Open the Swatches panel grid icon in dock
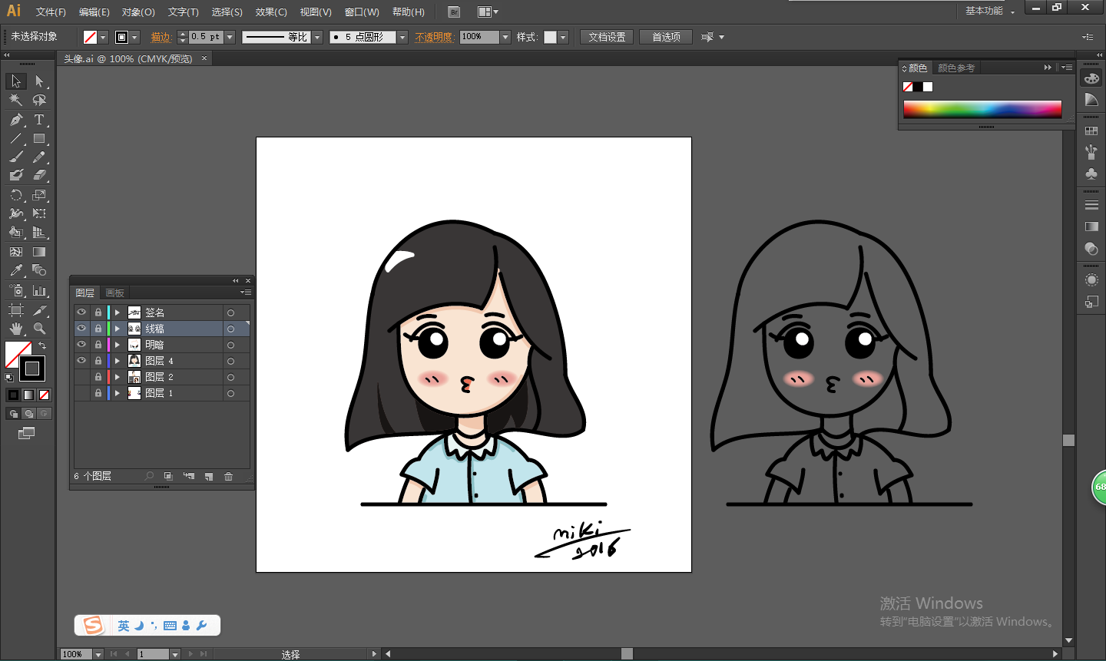The height and width of the screenshot is (661, 1106). pyautogui.click(x=1091, y=131)
